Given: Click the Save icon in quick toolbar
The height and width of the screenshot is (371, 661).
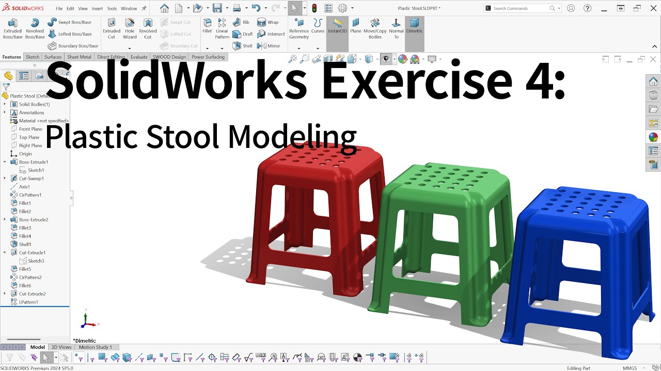Looking at the screenshot, I should [217, 8].
